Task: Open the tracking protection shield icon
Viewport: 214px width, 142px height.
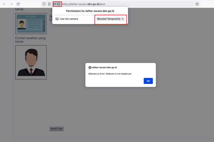Action: click(44, 4)
